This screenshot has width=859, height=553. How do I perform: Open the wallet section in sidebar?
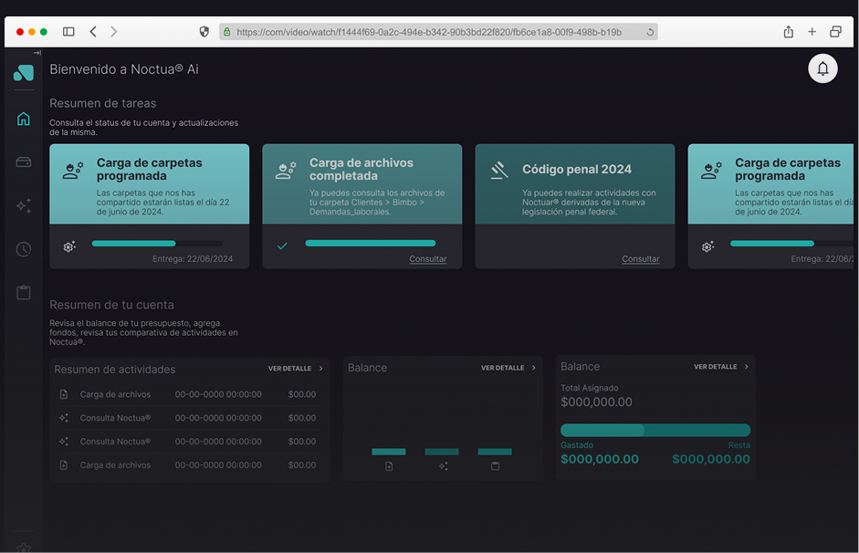(x=24, y=162)
